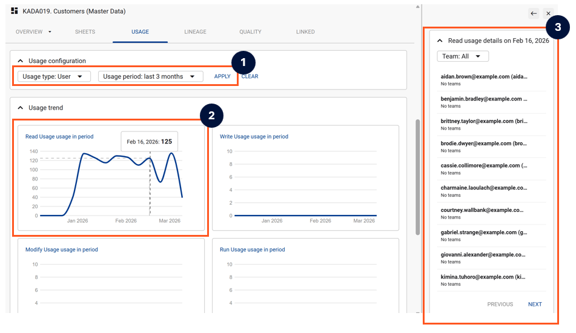Screen dimensions: 576x333
Task: Open the Usage period dropdown
Action: (x=150, y=76)
